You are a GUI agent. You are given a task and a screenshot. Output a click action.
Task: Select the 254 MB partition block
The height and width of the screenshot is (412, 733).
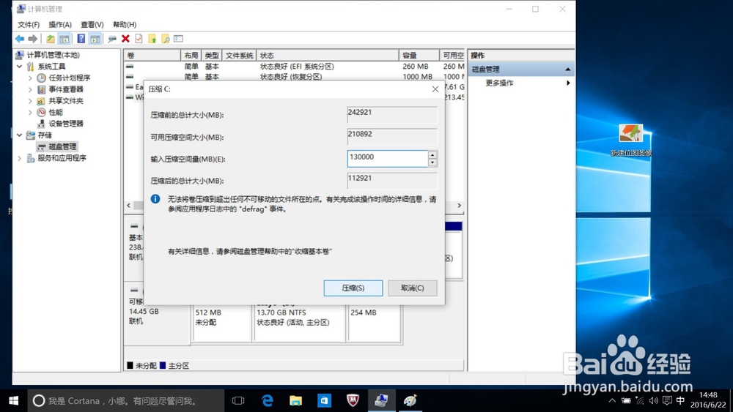[x=374, y=323]
